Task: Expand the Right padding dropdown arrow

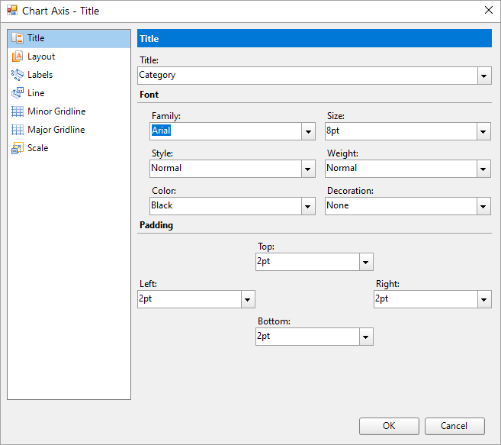Action: (484, 300)
